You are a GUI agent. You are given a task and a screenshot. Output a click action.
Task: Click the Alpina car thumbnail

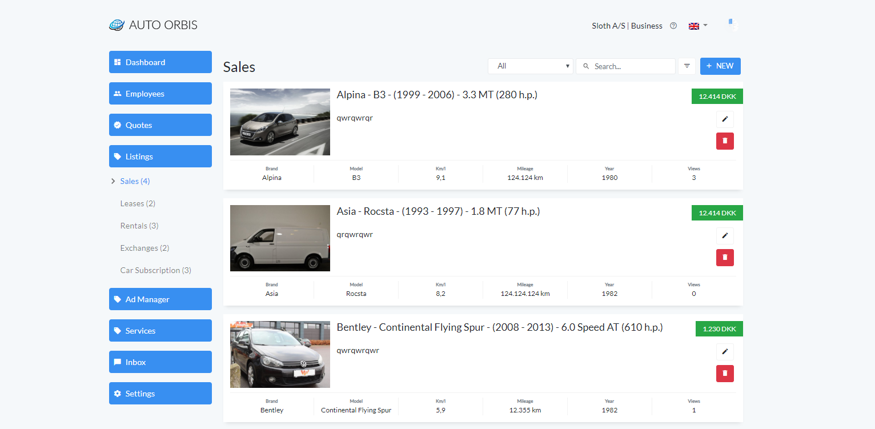point(280,122)
